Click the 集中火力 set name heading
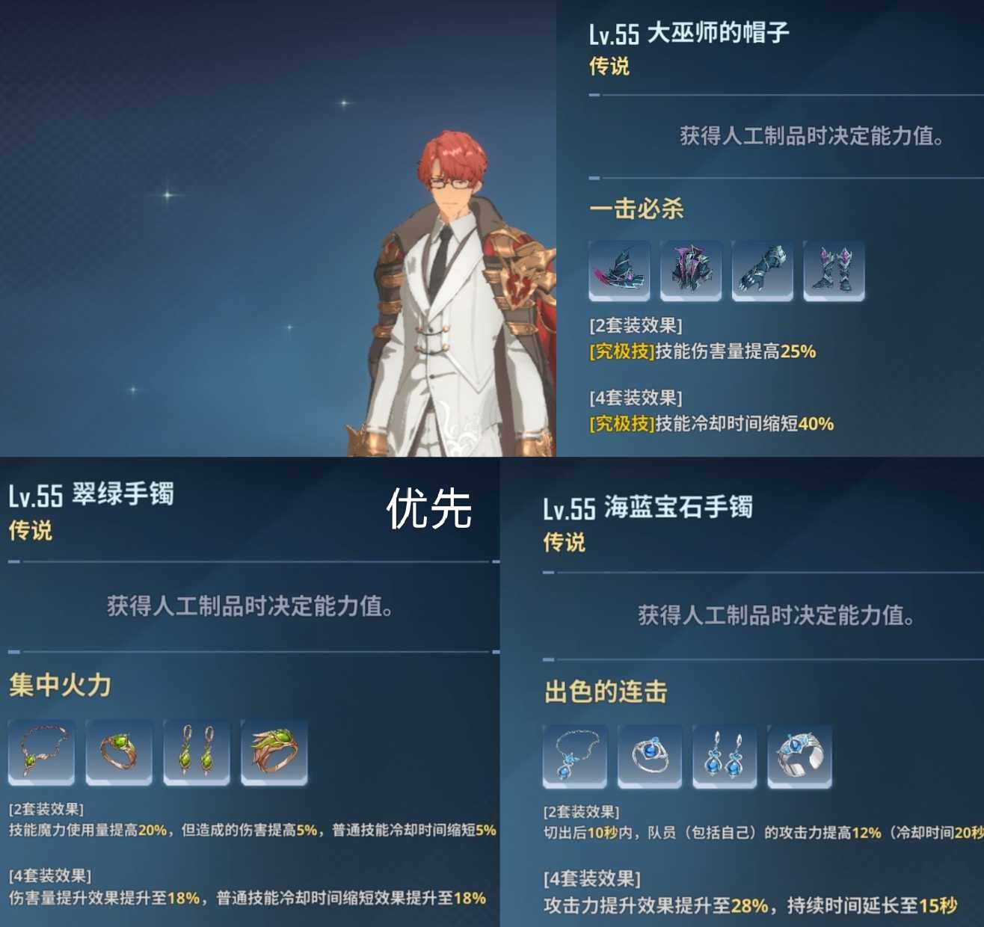 pos(60,685)
